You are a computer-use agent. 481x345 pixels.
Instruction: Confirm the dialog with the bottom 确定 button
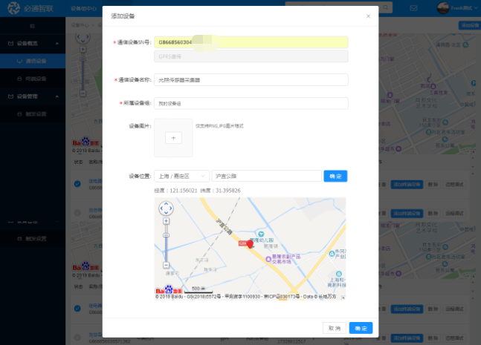click(x=361, y=328)
